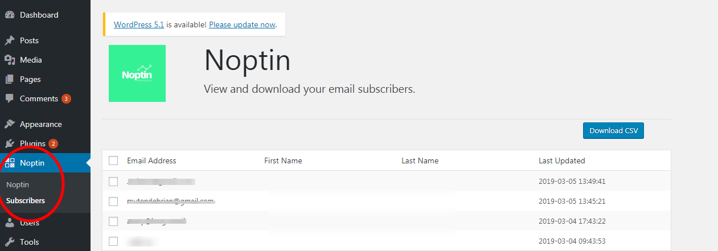Click the Pages icon in sidebar
Screen dimensions: 718x251
[x=10, y=79]
